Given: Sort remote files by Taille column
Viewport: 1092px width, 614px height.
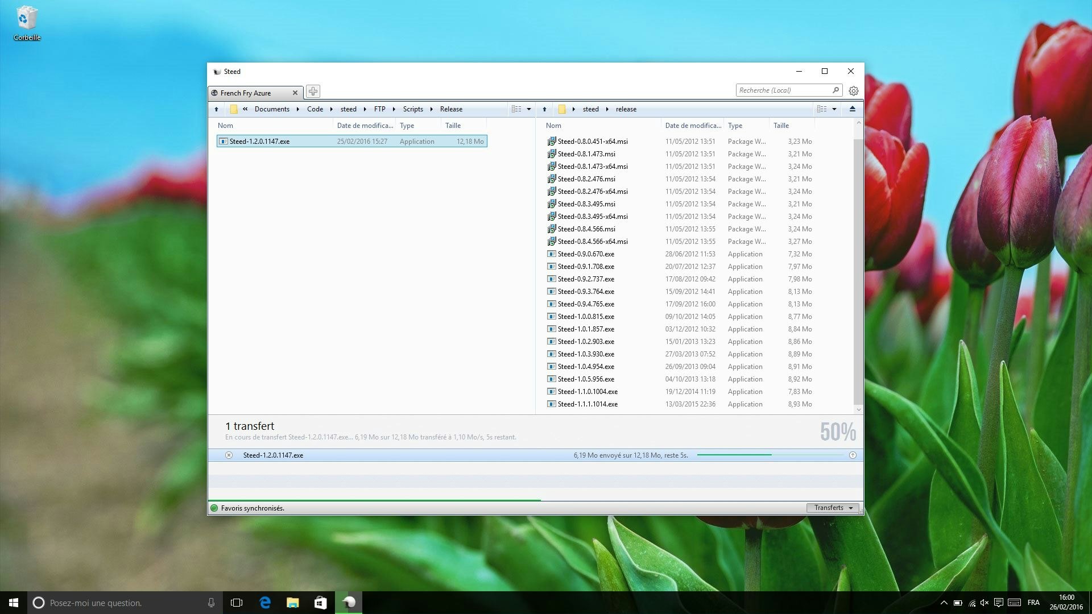Looking at the screenshot, I should tap(781, 126).
